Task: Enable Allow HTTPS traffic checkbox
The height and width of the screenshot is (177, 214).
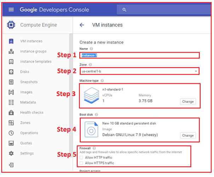Action: coord(81,163)
